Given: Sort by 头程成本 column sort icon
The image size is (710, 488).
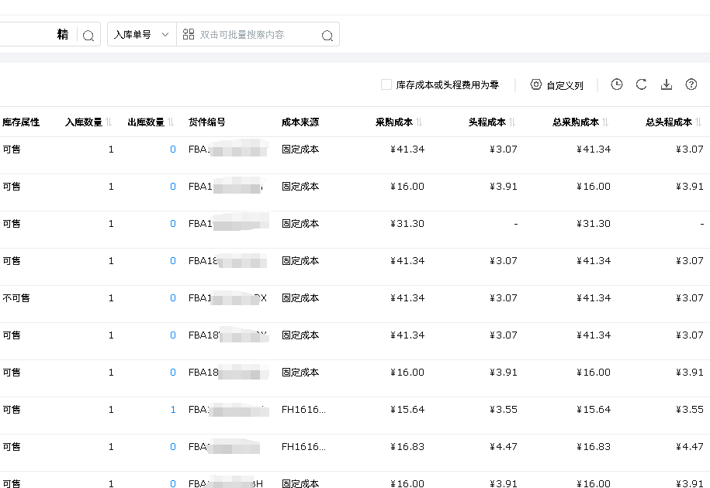Looking at the screenshot, I should click(513, 122).
